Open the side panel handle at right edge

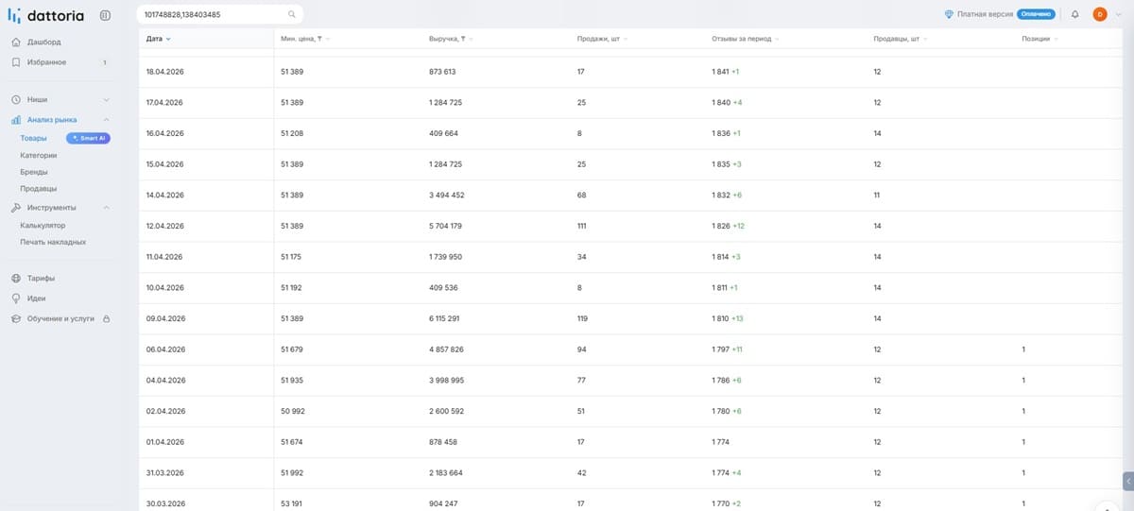[x=1127, y=481]
